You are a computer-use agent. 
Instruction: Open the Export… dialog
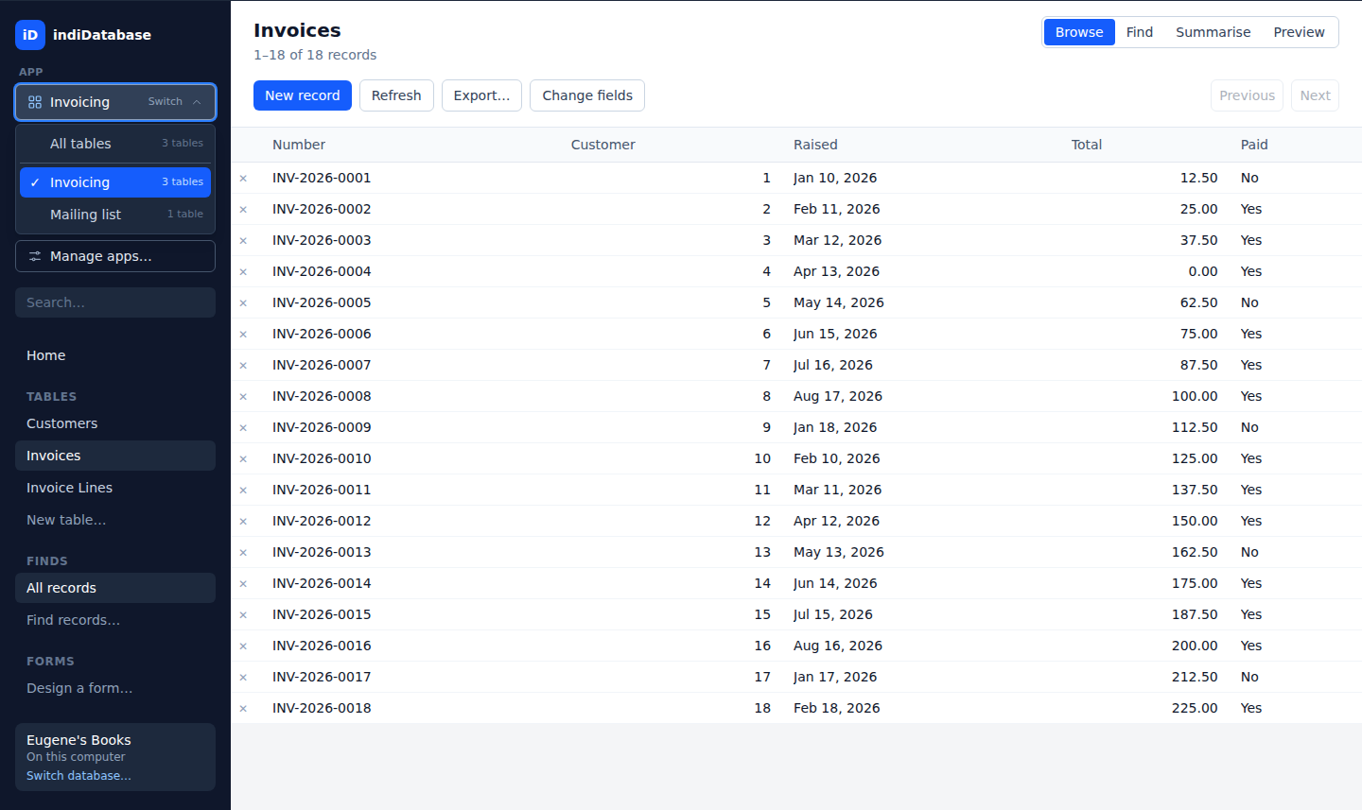(x=481, y=95)
